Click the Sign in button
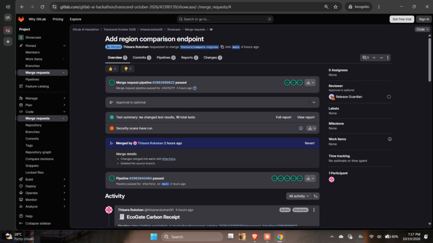Viewport: 433px width, 243px height. [x=424, y=19]
